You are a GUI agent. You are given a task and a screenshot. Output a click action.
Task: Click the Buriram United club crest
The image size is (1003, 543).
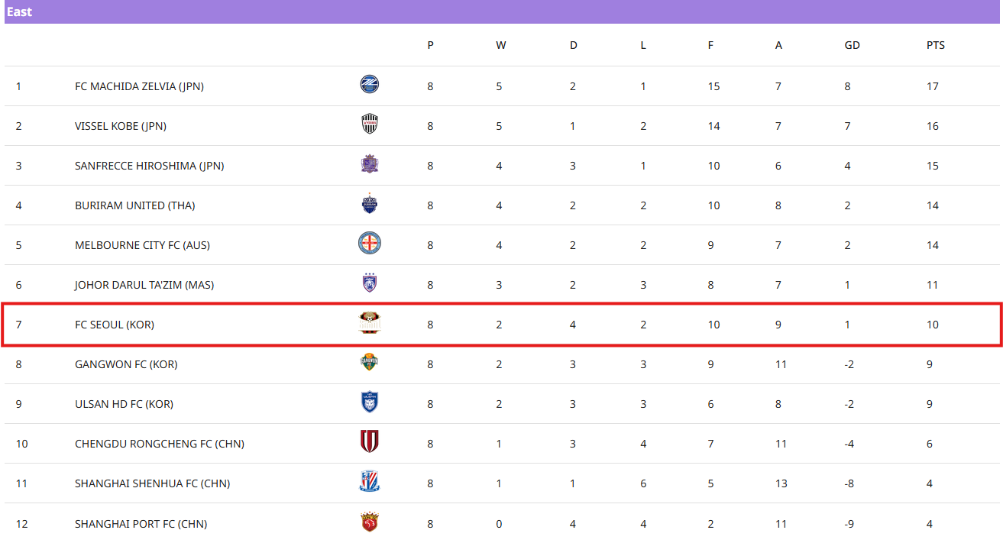[369, 204]
